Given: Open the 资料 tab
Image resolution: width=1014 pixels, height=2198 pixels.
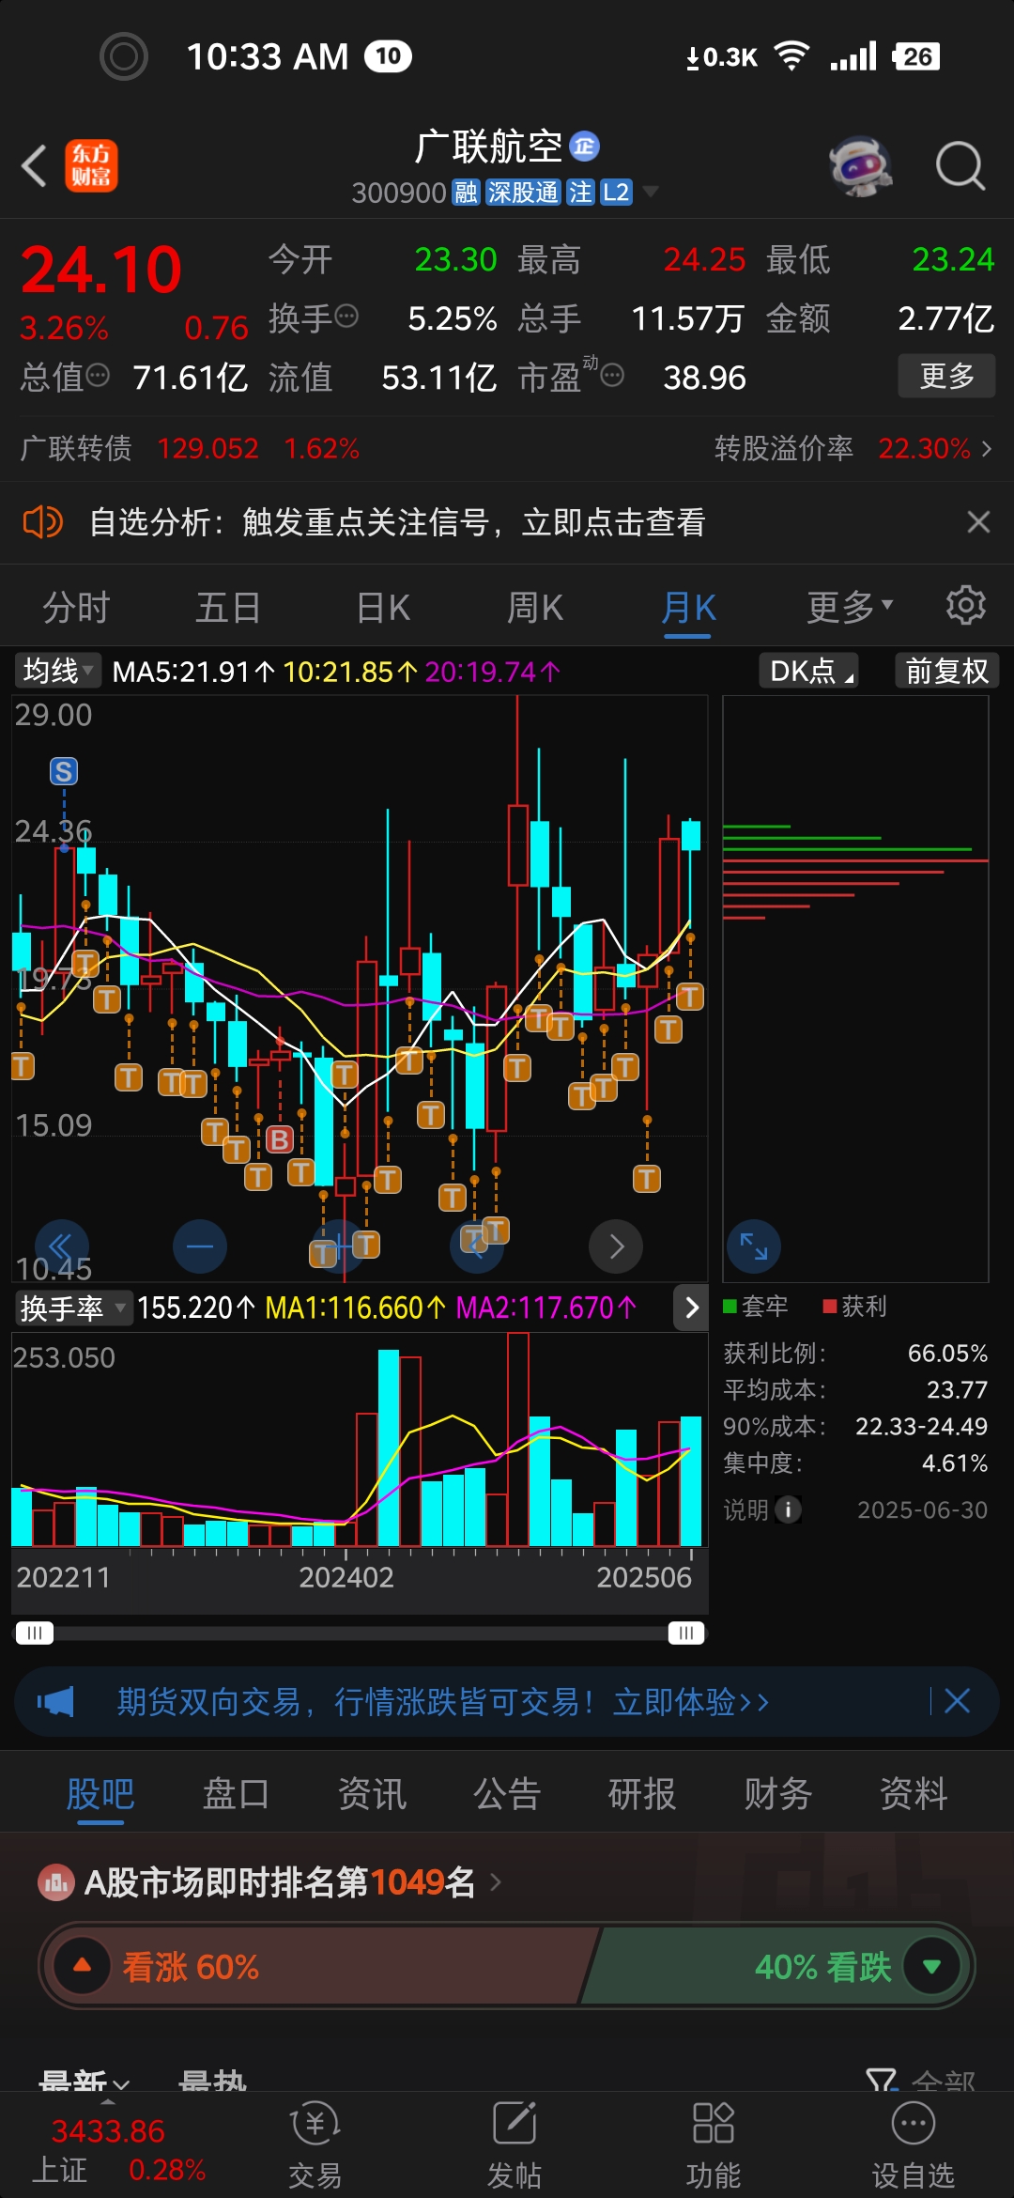Looking at the screenshot, I should pyautogui.click(x=914, y=1794).
